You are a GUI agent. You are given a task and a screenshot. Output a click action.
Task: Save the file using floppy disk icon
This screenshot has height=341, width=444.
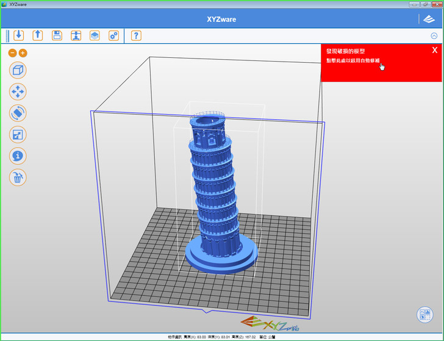click(x=57, y=35)
